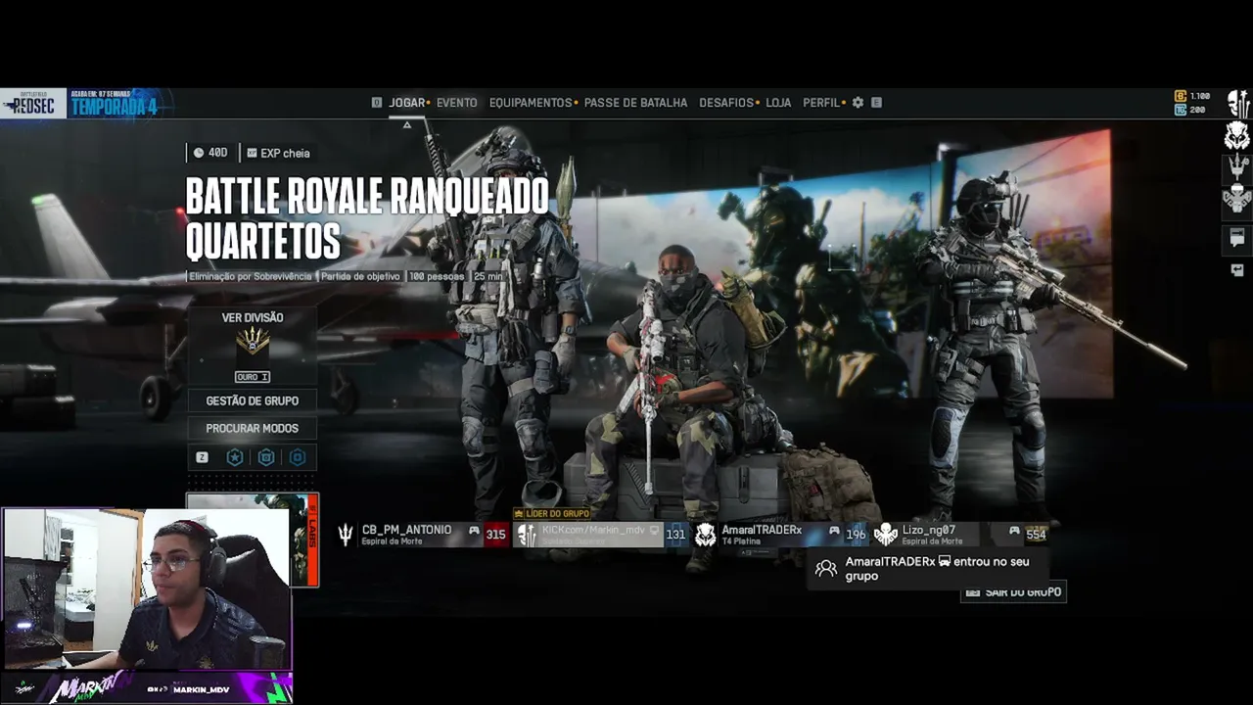The width and height of the screenshot is (1253, 705).
Task: Click wolf emblem beside AmaralTRADERx name
Action: [x=706, y=535]
